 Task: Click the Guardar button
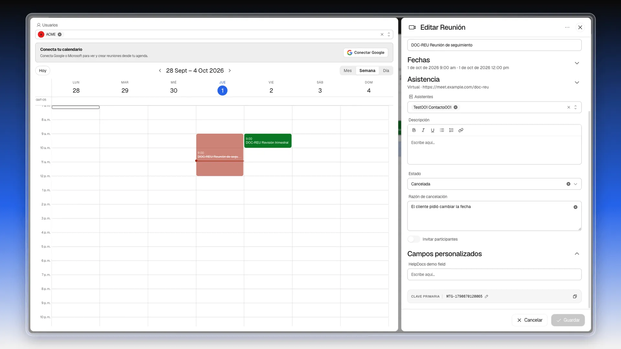pos(568,320)
